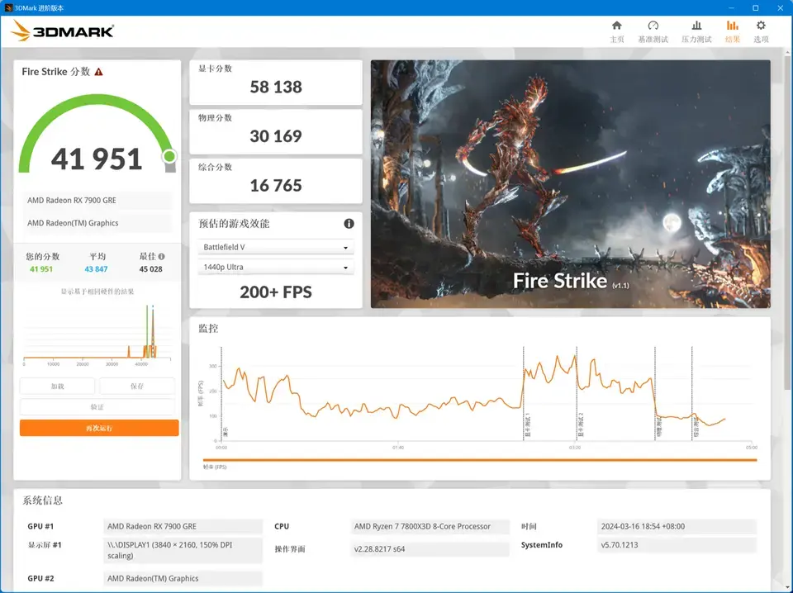Click the orange 再次运行 (Run again) button

[99, 428]
